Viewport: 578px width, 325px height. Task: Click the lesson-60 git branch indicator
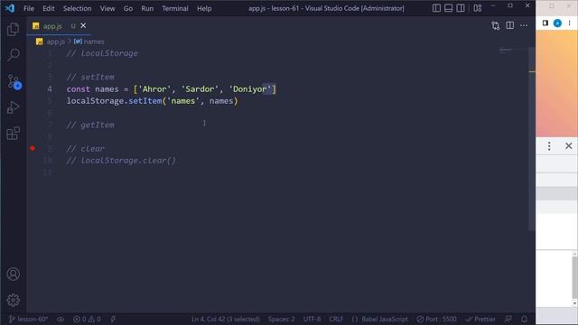28,319
